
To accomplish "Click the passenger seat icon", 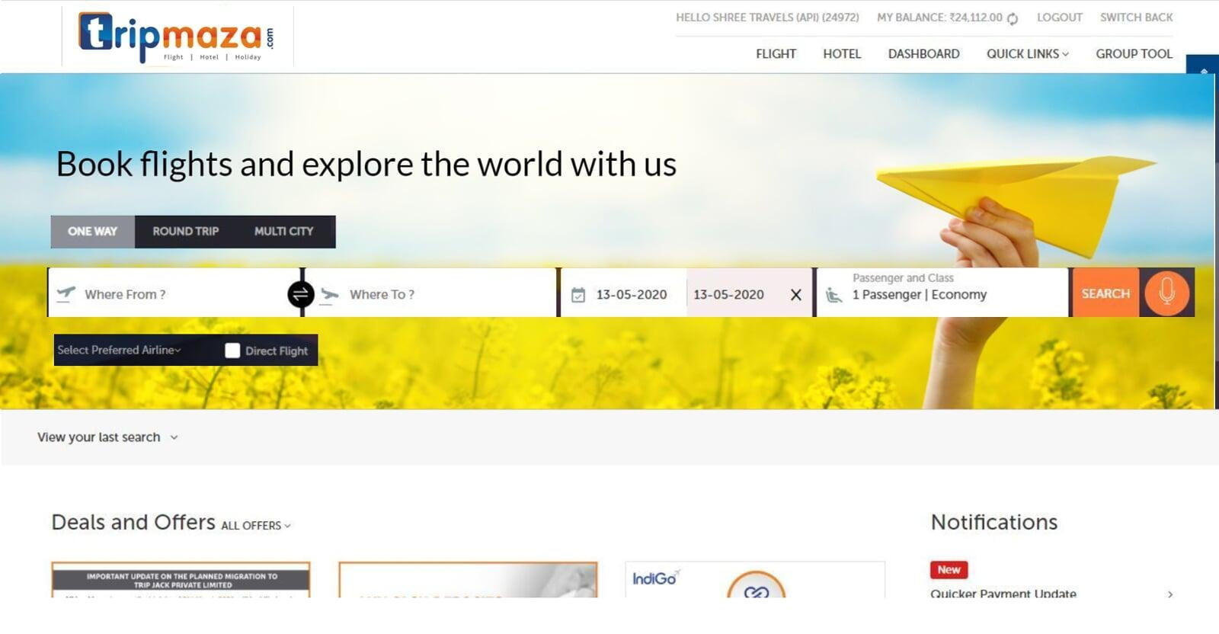I will tap(833, 295).
